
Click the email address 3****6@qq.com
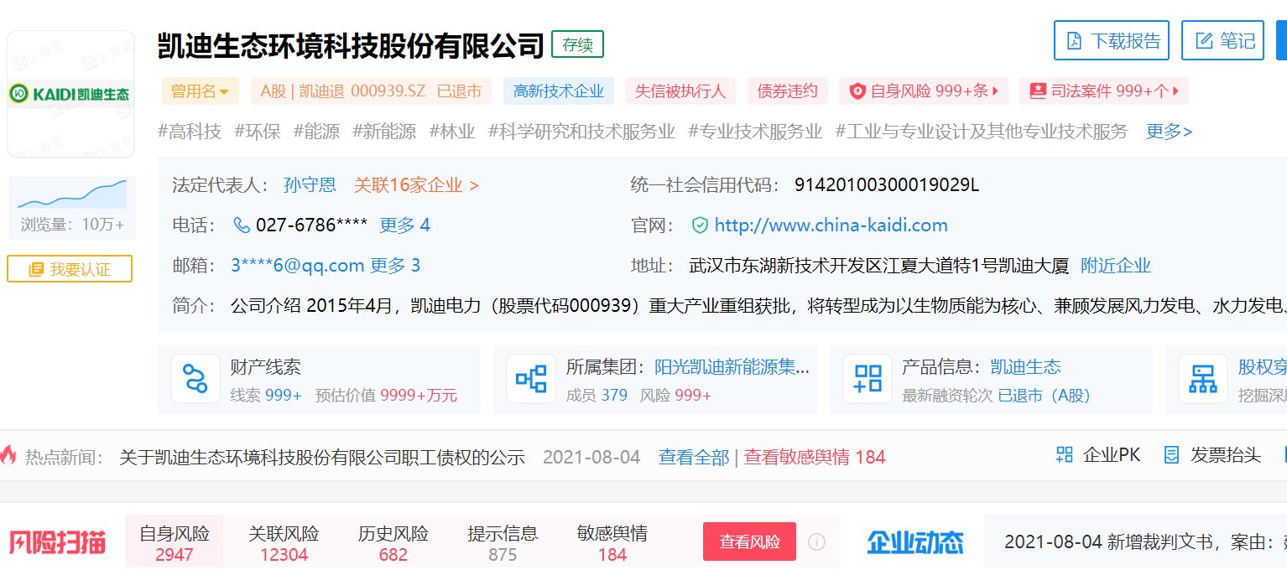click(x=297, y=266)
